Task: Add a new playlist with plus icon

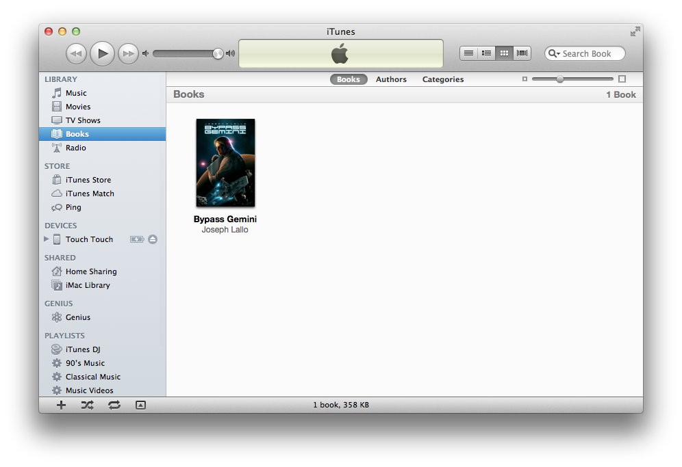Action: (61, 405)
